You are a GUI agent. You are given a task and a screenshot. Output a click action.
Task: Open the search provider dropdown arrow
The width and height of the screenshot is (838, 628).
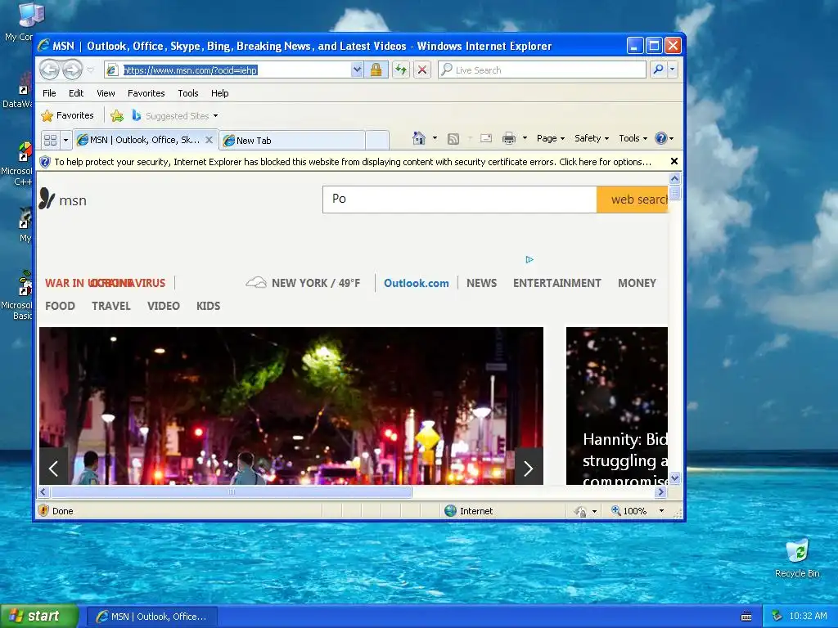pyautogui.click(x=673, y=70)
